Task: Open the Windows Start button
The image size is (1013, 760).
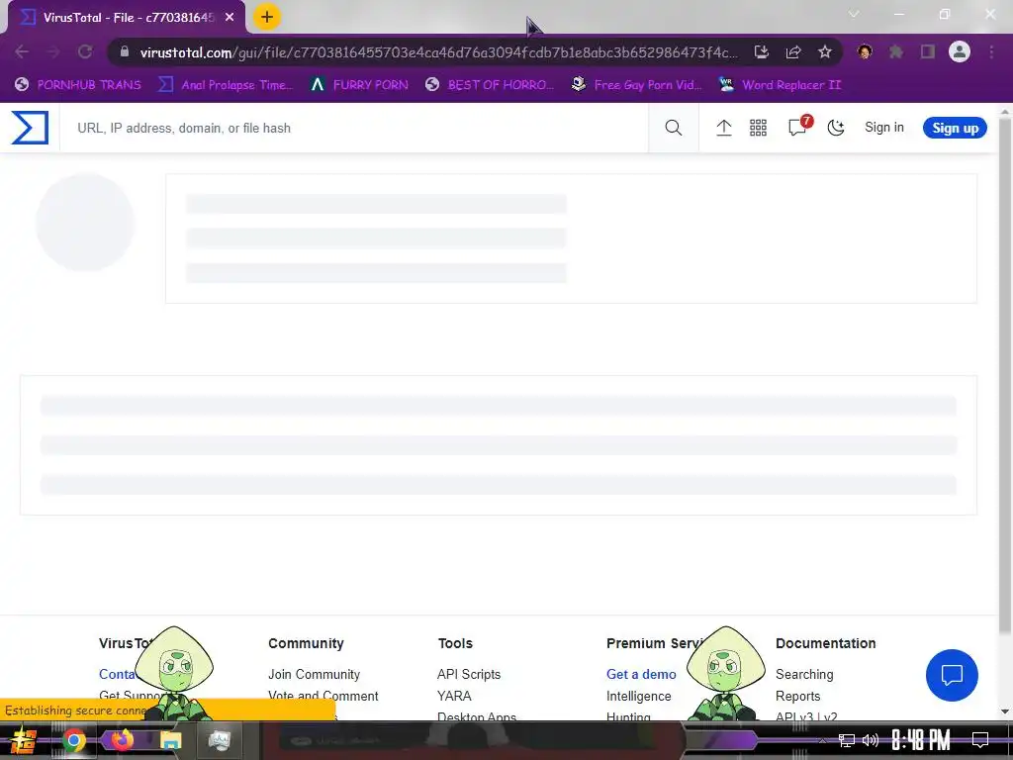Action: (24, 740)
